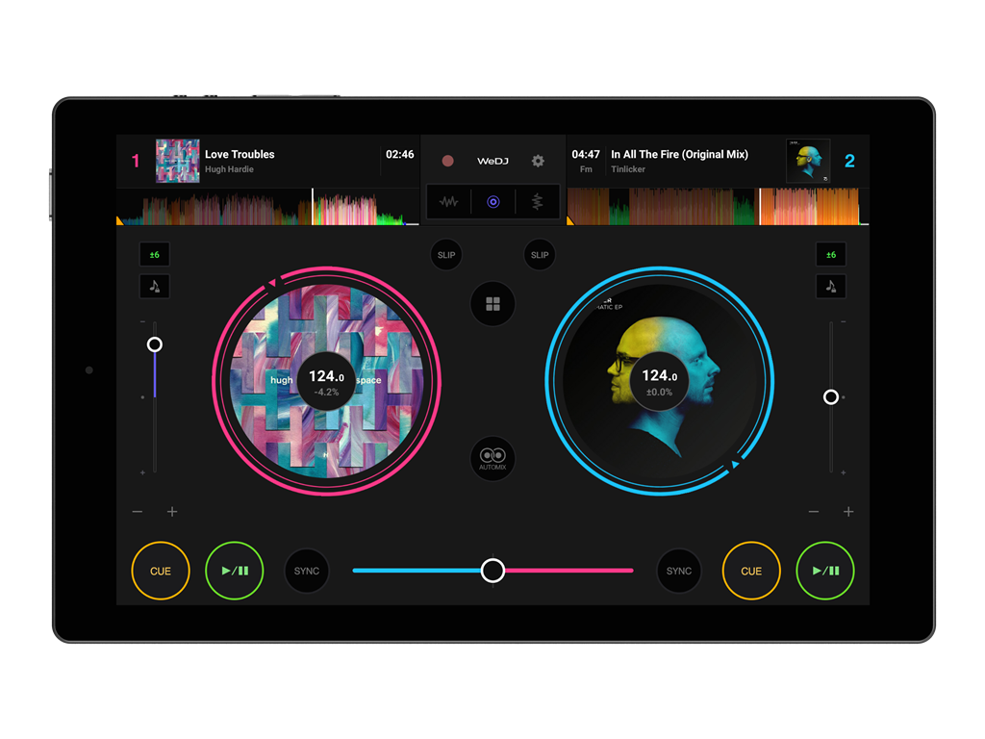Click deck 1 tempo slider handle
The image size is (985, 739).
[x=155, y=344]
